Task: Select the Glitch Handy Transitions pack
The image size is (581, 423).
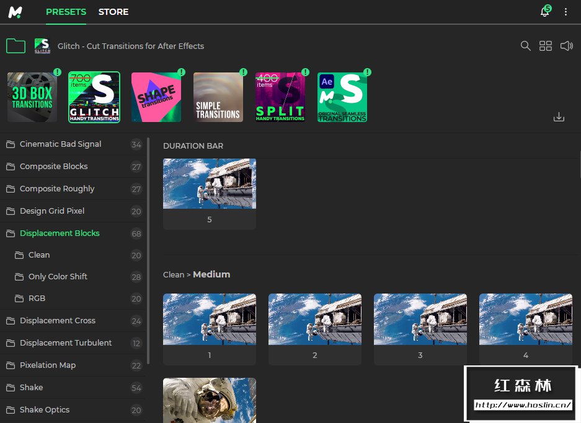Action: pos(94,97)
